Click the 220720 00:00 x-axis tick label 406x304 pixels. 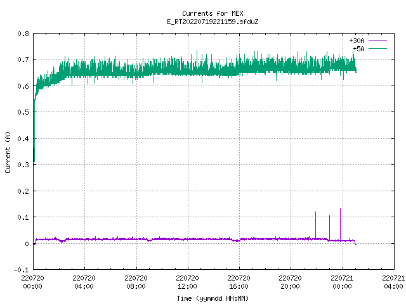(32, 282)
